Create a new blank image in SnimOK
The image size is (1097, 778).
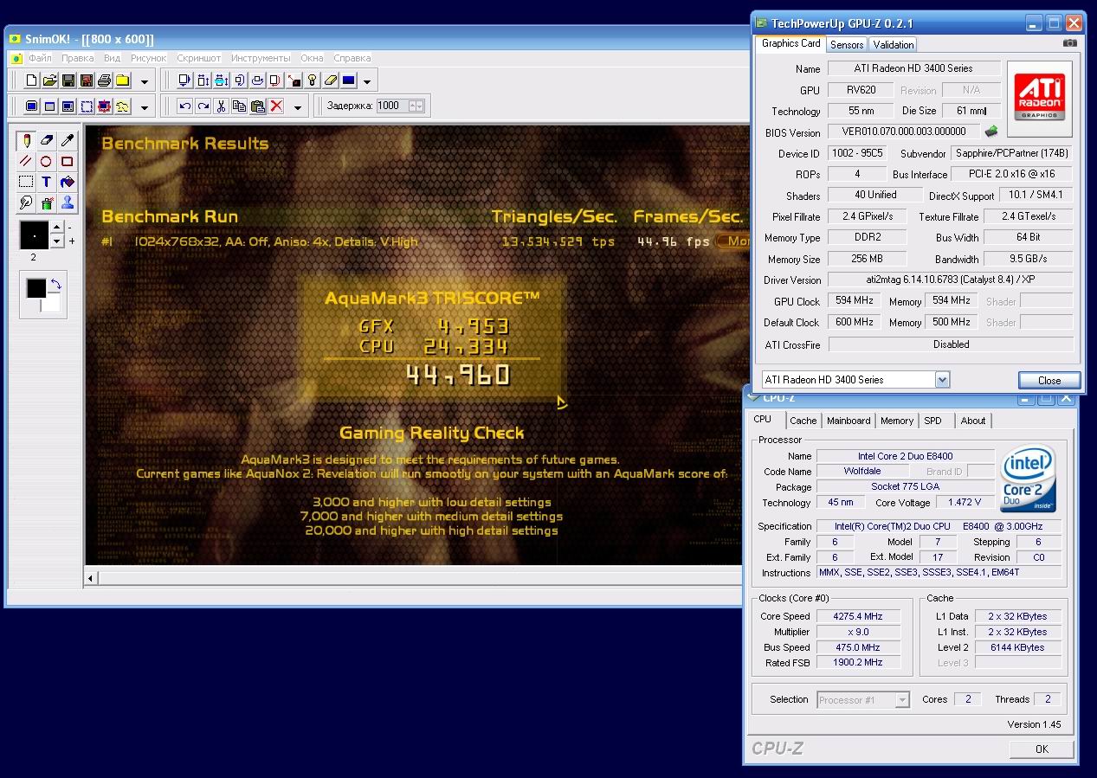pos(32,80)
